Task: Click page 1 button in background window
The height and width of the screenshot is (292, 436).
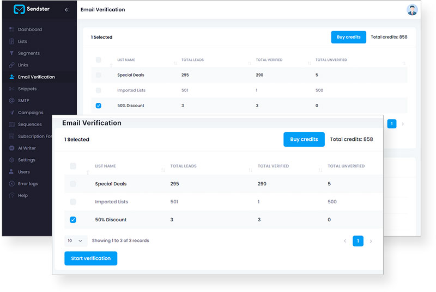Action: point(392,123)
